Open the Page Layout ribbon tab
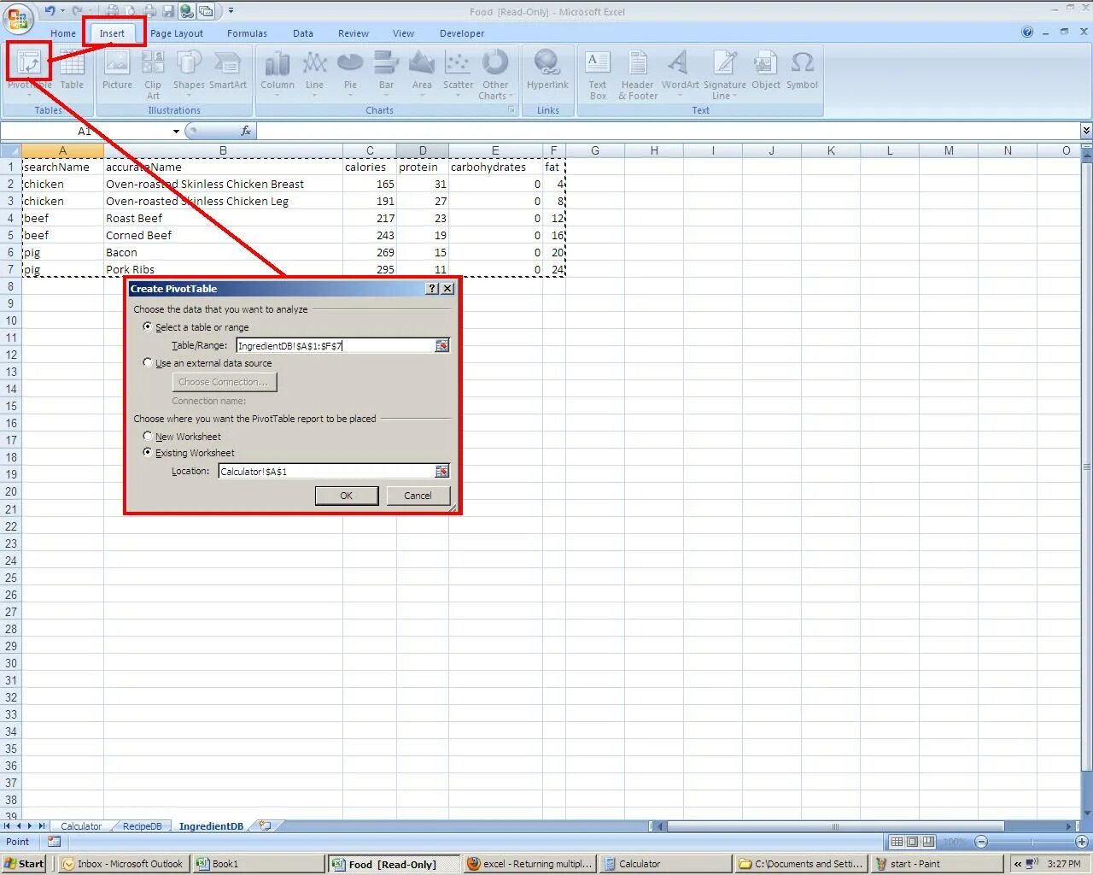1093x875 pixels. (177, 33)
